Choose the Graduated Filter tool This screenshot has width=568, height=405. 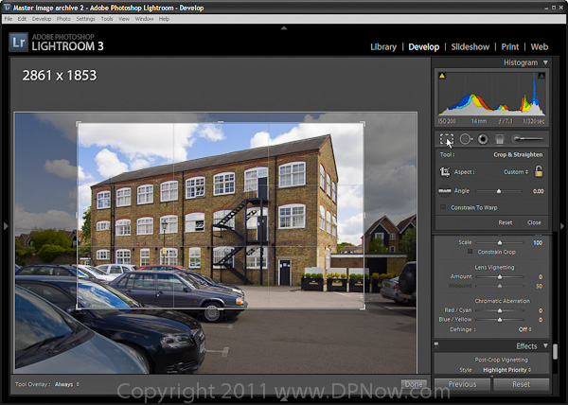click(500, 139)
